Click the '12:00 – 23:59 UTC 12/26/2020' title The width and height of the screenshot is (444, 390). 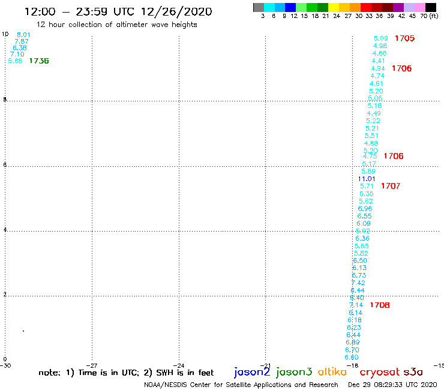tap(118, 11)
